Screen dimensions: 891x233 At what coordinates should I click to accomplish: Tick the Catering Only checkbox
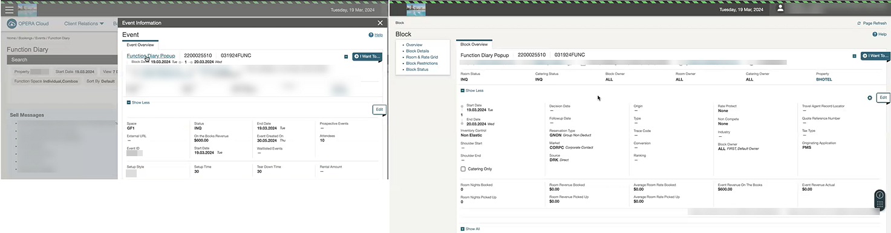pyautogui.click(x=463, y=169)
